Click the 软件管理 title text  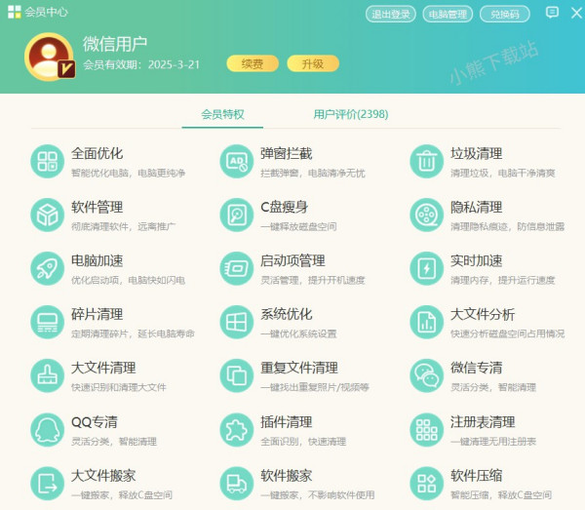tap(97, 207)
